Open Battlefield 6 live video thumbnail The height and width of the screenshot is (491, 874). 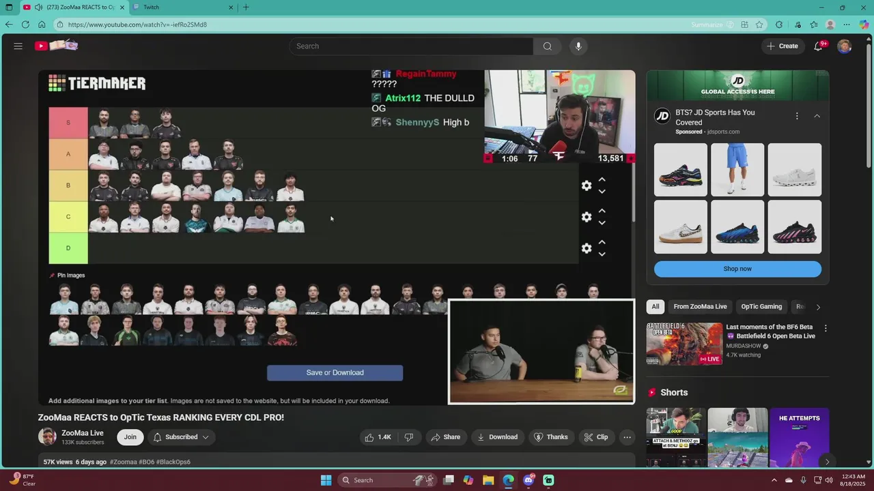[x=684, y=344]
